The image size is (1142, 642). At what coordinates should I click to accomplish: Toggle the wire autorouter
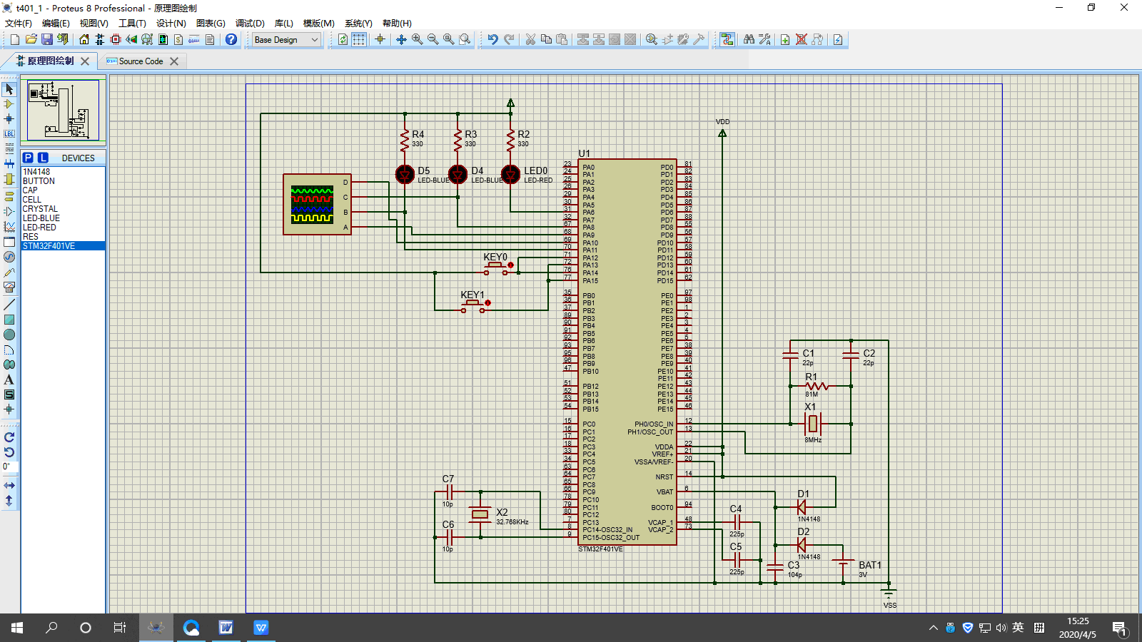tap(727, 39)
